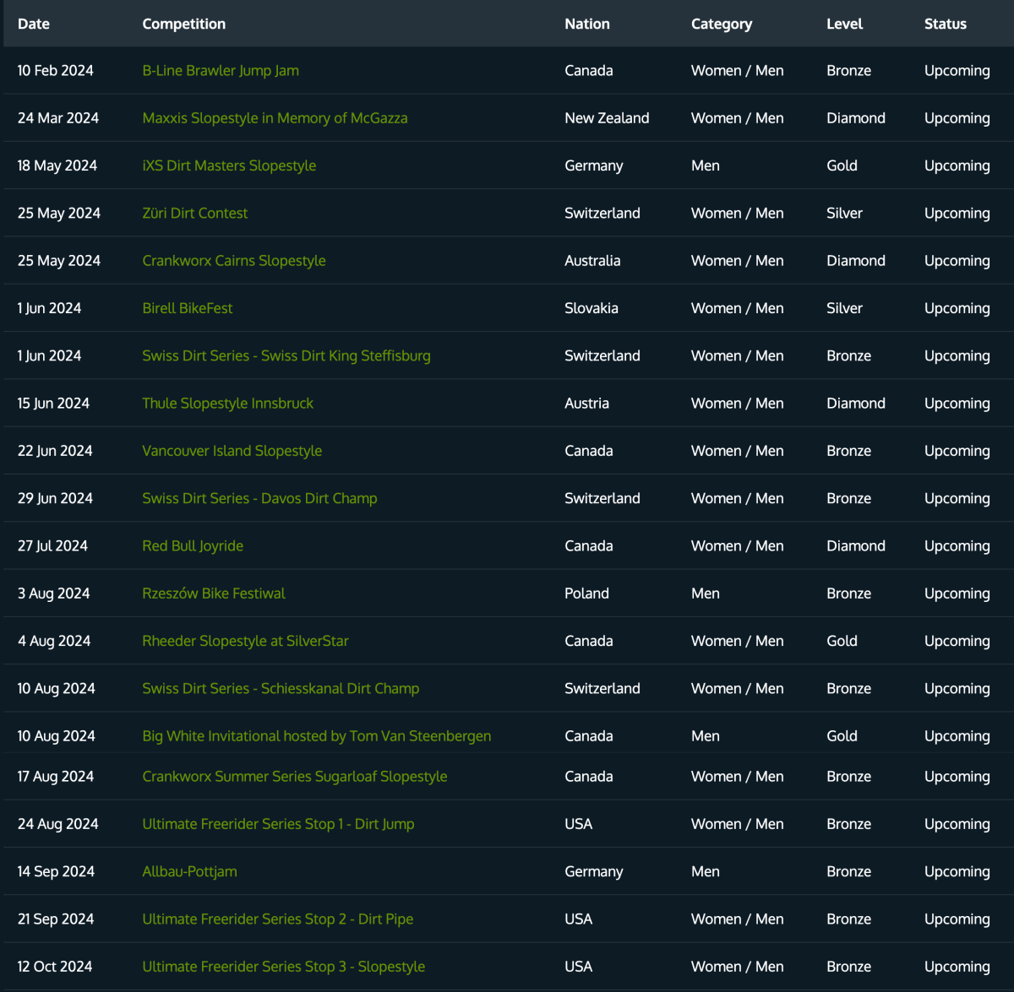The height and width of the screenshot is (992, 1014).
Task: Select Crankworx Cairns Slopestyle competition link
Action: click(234, 261)
